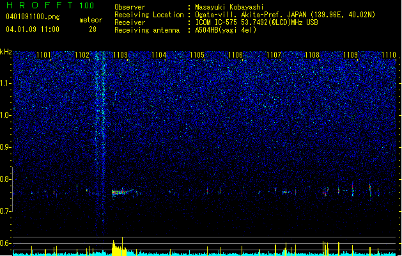Select the filename 0401091100.png
The image size is (402, 256).
point(33,17)
